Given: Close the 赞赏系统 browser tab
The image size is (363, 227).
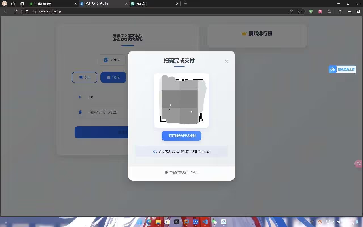Looking at the screenshot, I should (126, 4).
